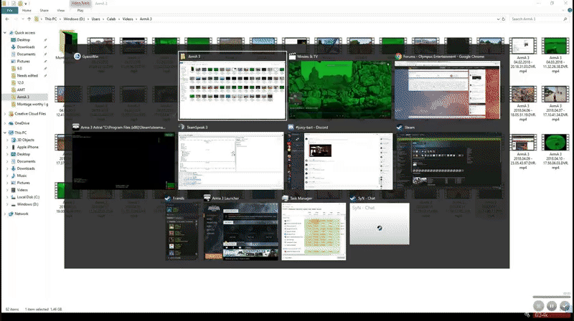Open the Task Manager window preview
The width and height of the screenshot is (574, 321).
[x=314, y=231]
